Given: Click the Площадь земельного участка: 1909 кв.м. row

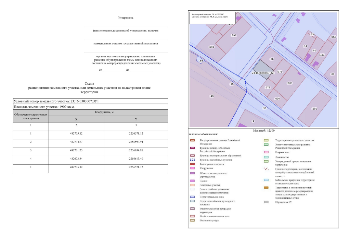Looking at the screenshot, I should point(91,107).
